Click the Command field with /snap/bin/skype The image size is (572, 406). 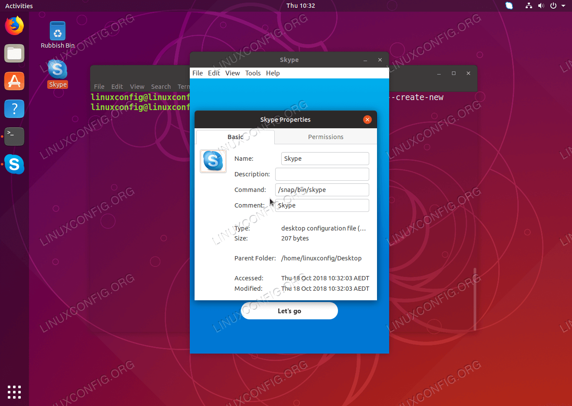pos(322,190)
